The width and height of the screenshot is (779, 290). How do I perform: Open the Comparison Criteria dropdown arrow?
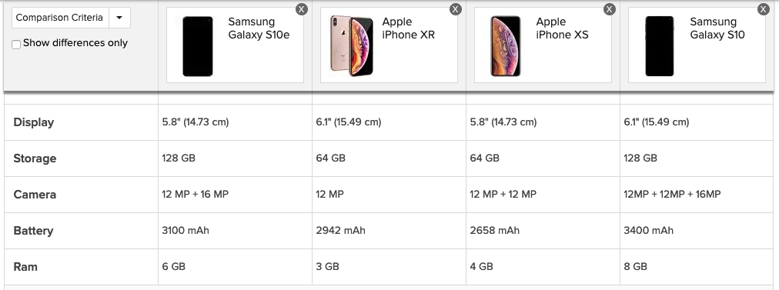click(120, 18)
